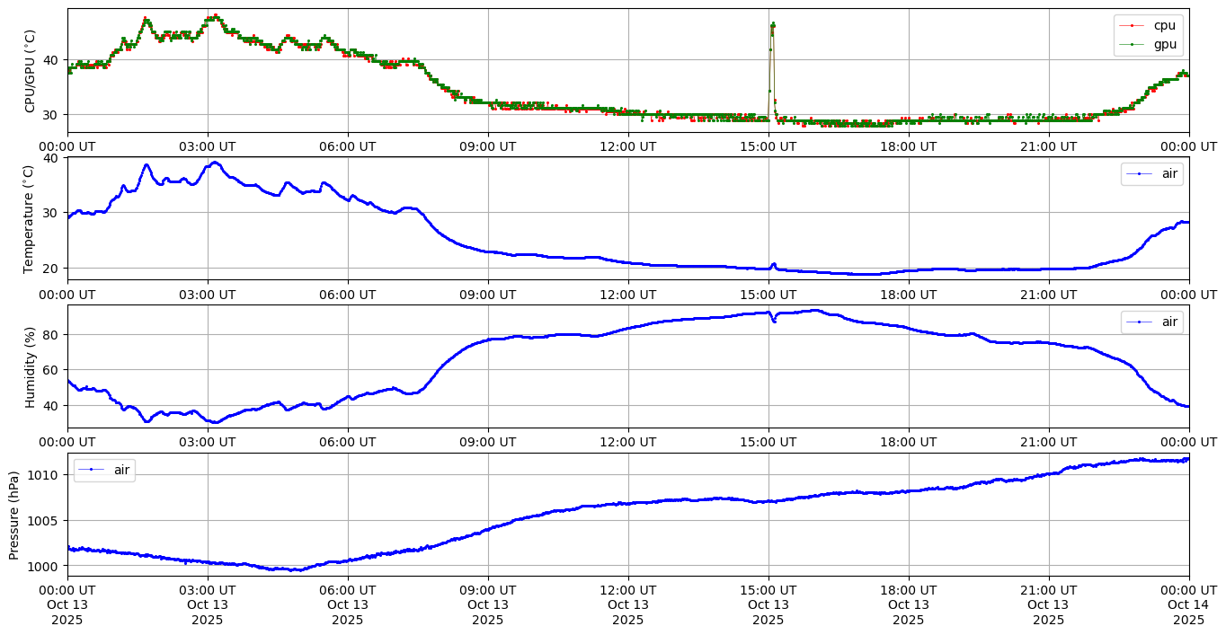This screenshot has width=1226, height=635.
Task: Click the gpu entry in the top legend
Action: (x=1165, y=44)
